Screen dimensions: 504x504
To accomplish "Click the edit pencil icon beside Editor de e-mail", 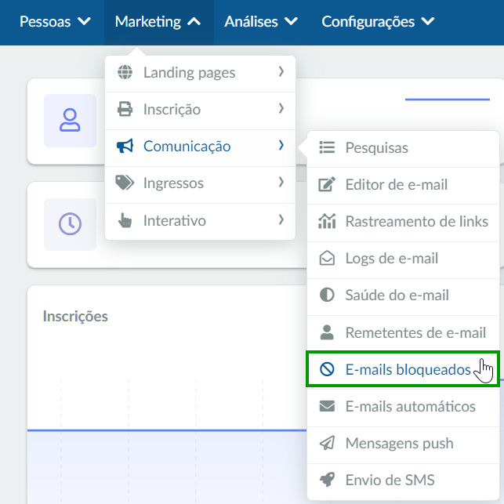I will tap(327, 184).
